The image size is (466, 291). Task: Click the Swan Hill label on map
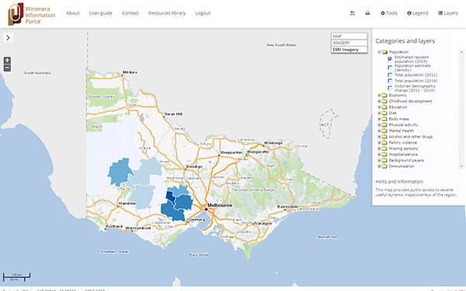[x=173, y=114]
